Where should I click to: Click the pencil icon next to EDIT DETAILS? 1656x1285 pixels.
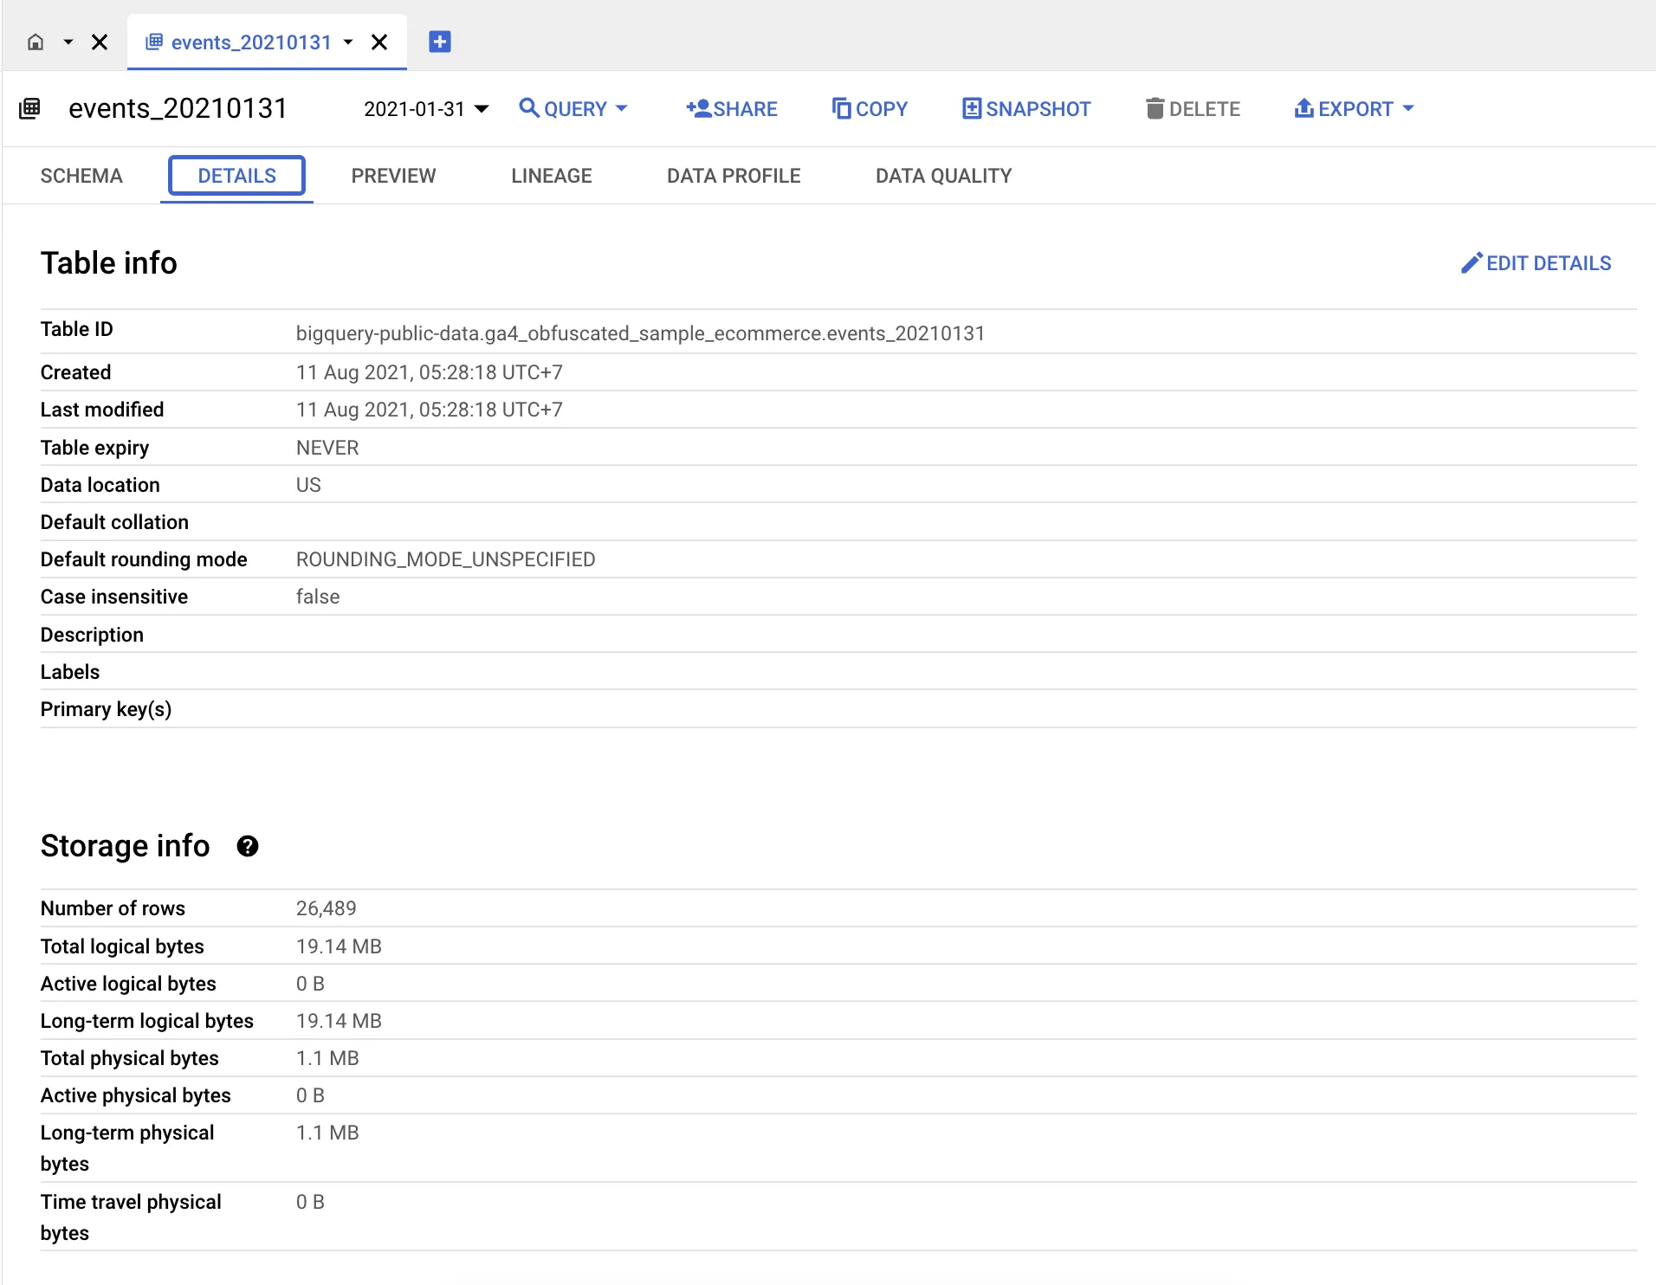click(x=1471, y=263)
